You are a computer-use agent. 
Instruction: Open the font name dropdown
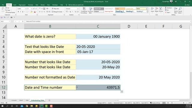[x=26, y=9]
